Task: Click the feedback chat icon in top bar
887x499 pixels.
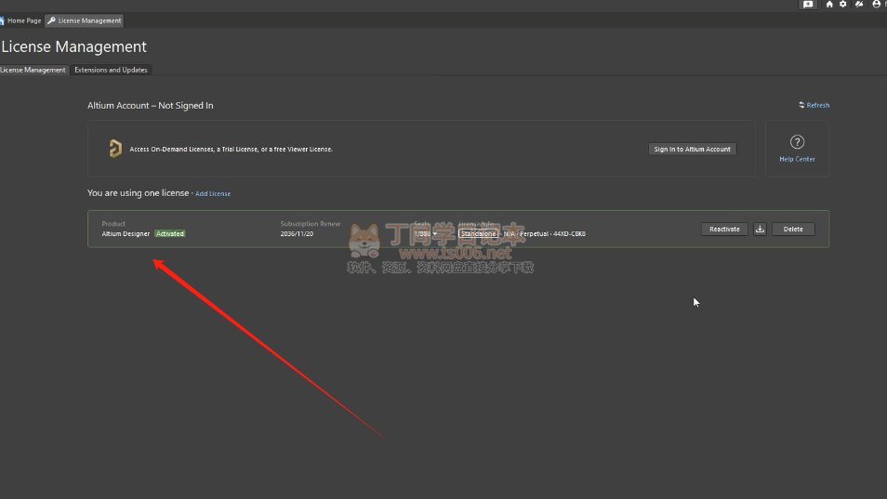Action: [x=808, y=4]
